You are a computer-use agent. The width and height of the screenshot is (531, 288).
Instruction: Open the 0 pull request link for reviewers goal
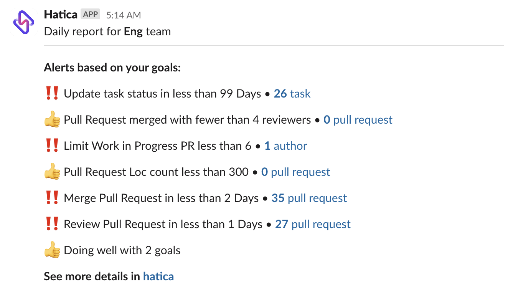(358, 120)
